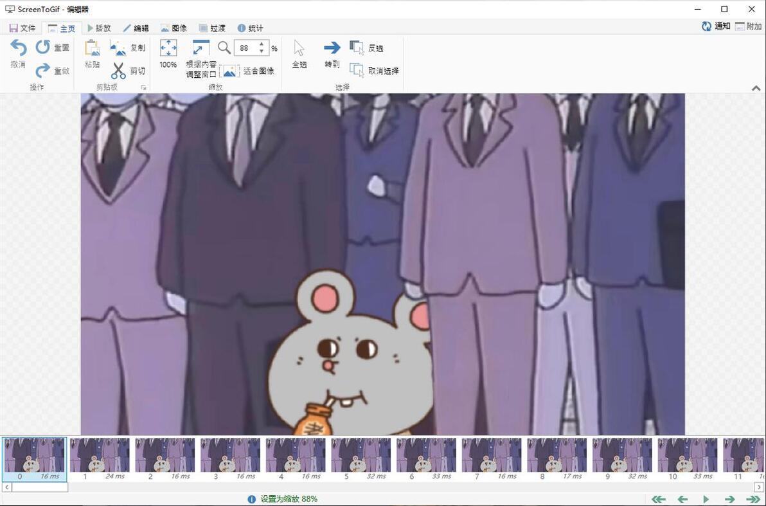Click the zoom value field showing 88
The width and height of the screenshot is (766, 506).
[247, 48]
